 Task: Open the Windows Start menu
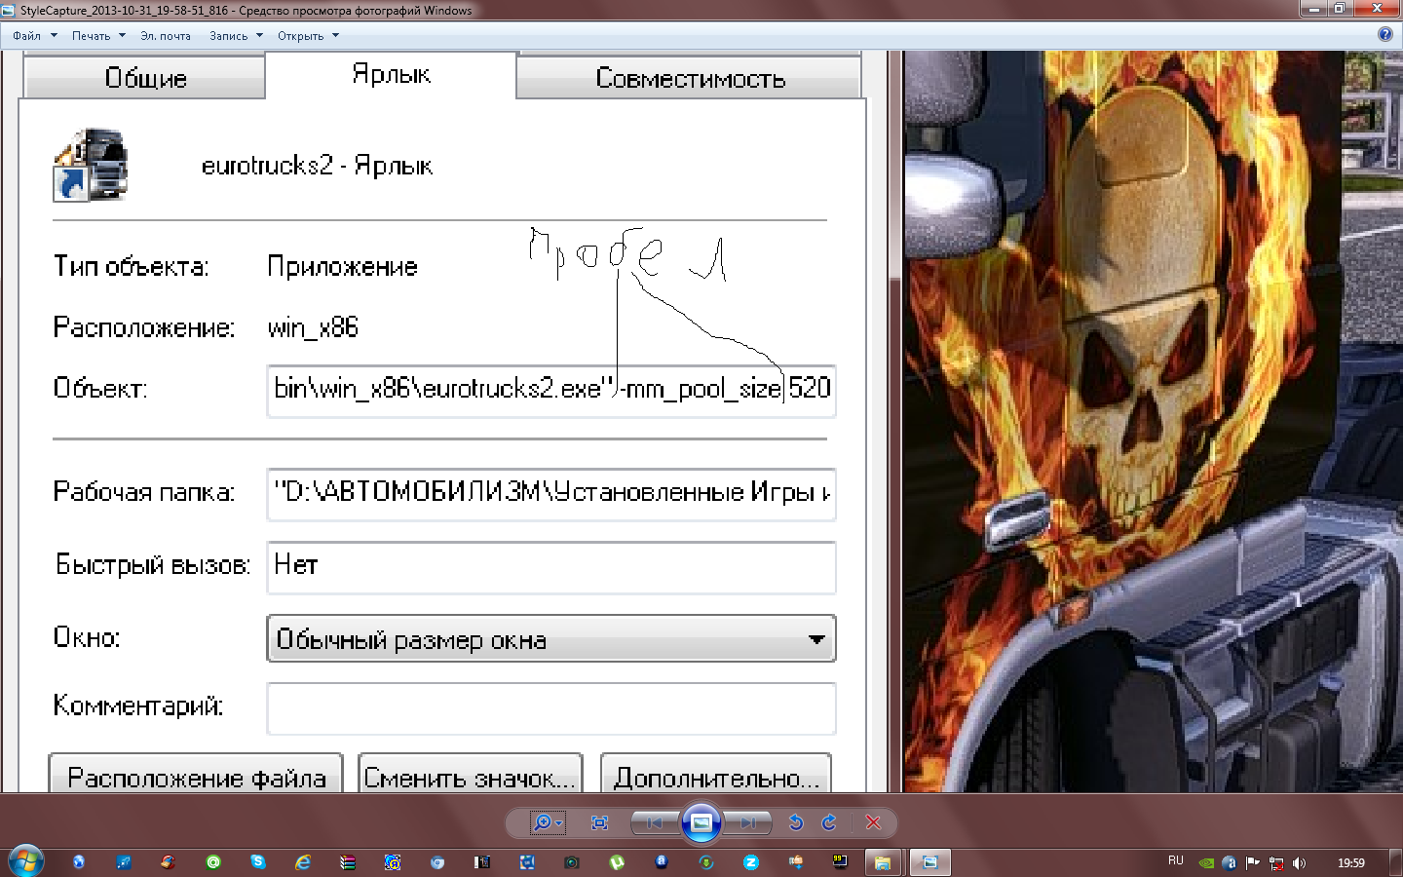tap(26, 861)
